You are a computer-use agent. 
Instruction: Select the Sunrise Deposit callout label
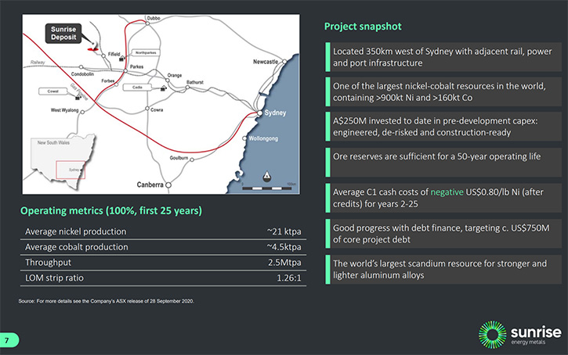(x=63, y=34)
